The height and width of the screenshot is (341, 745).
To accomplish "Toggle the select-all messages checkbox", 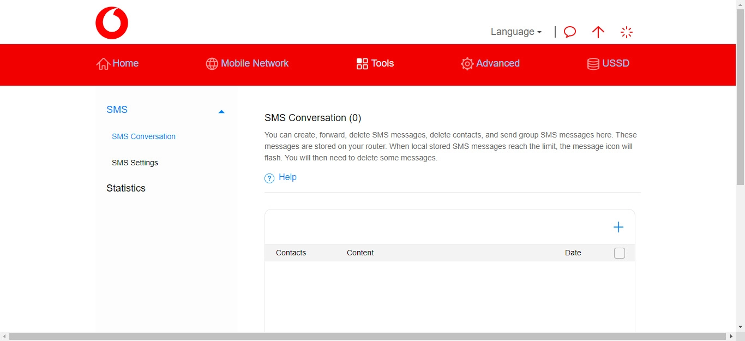I will [620, 253].
